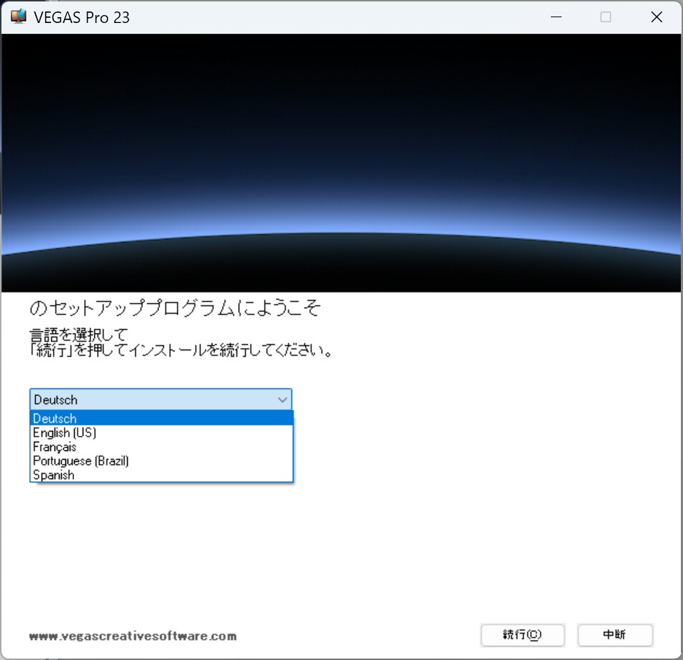The height and width of the screenshot is (660, 683).
Task: Select Deutsch from the language list
Action: (162, 418)
